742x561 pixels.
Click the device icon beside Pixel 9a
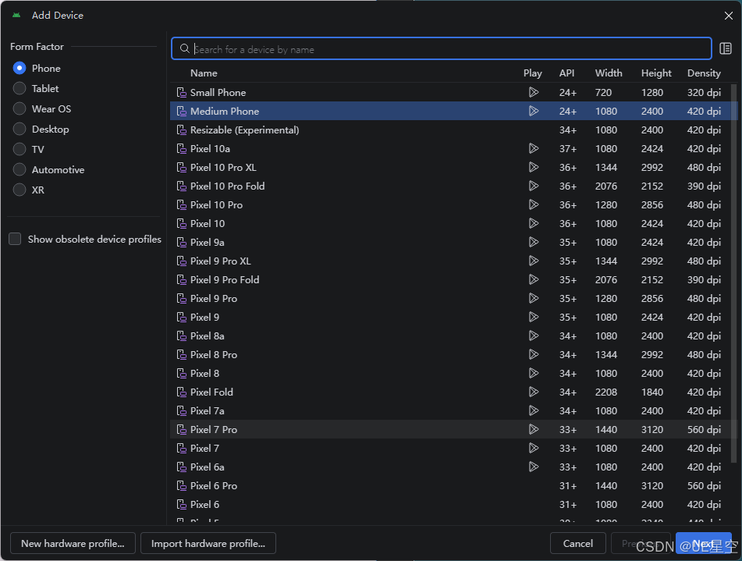click(x=181, y=243)
